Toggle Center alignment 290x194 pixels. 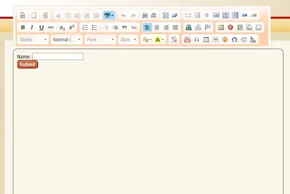click(157, 28)
